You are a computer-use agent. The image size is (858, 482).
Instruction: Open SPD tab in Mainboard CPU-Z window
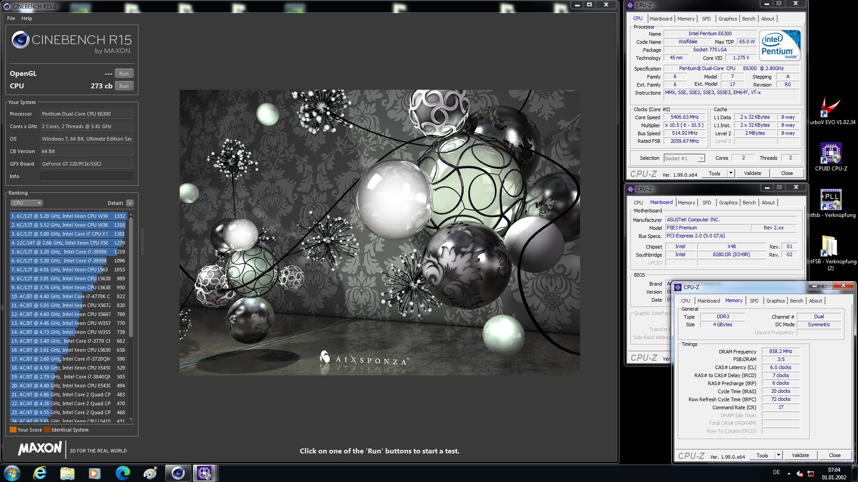click(x=707, y=203)
